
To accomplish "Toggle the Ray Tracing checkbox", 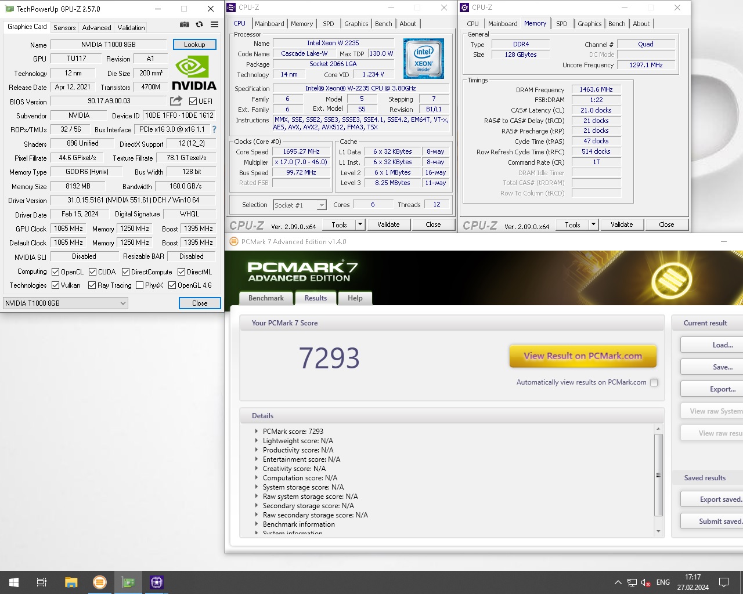I will point(92,285).
